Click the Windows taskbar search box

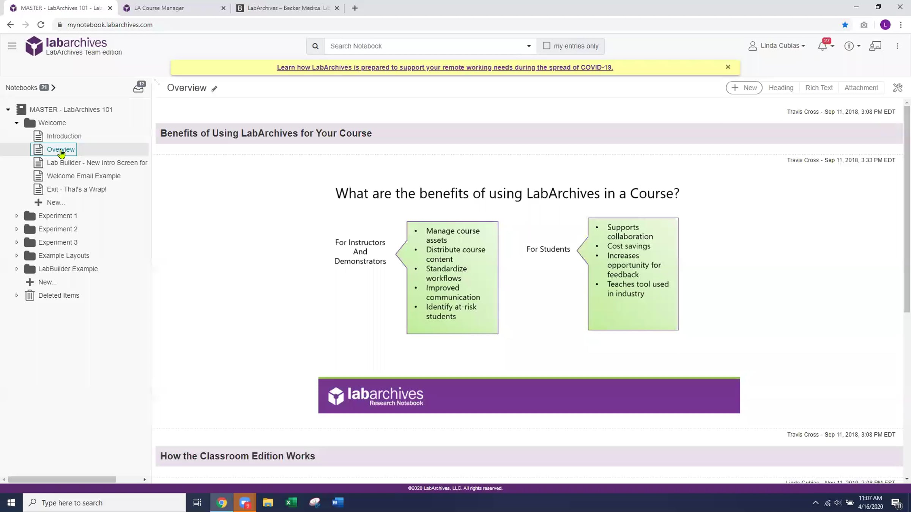pos(104,503)
